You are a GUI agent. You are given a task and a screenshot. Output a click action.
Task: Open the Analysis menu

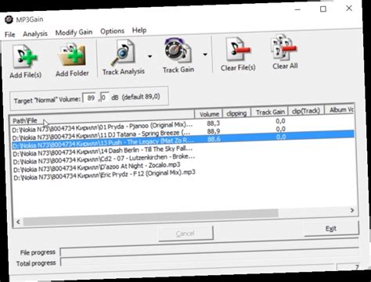point(35,34)
